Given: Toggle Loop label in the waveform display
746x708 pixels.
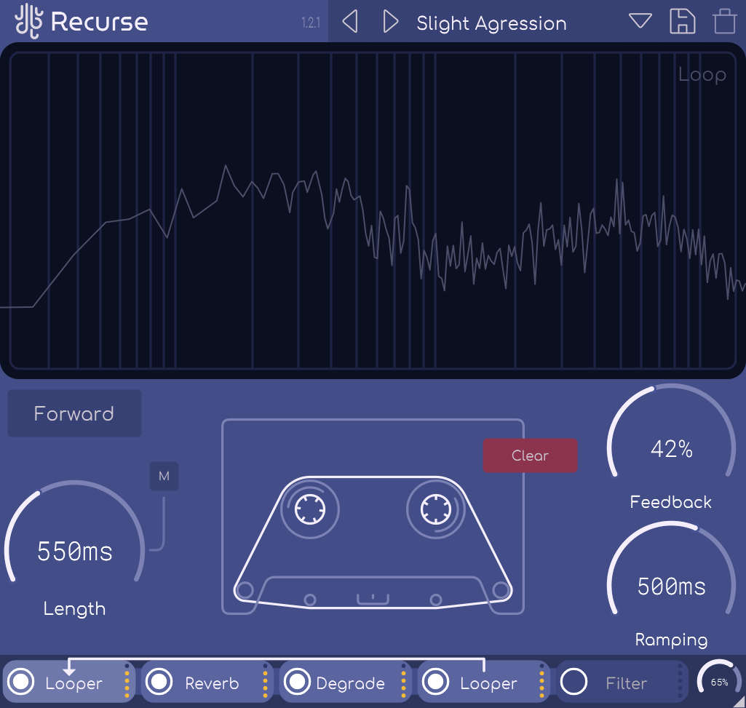Looking at the screenshot, I should pos(702,75).
